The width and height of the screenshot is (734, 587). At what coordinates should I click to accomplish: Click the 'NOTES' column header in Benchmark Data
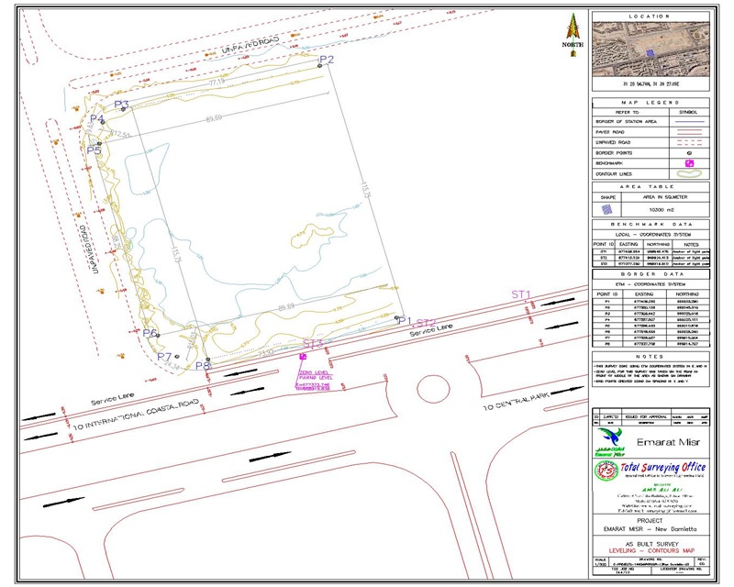(x=691, y=244)
